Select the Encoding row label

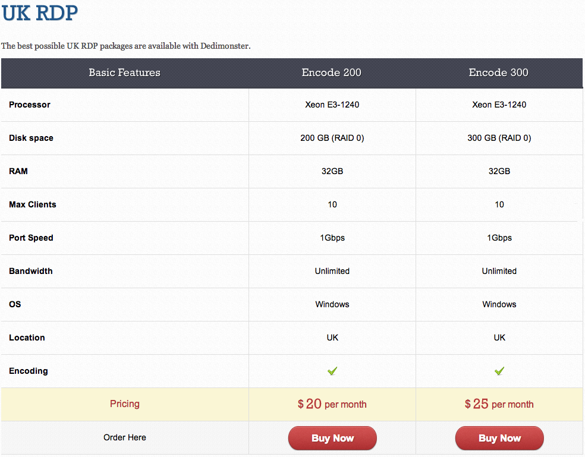(29, 371)
